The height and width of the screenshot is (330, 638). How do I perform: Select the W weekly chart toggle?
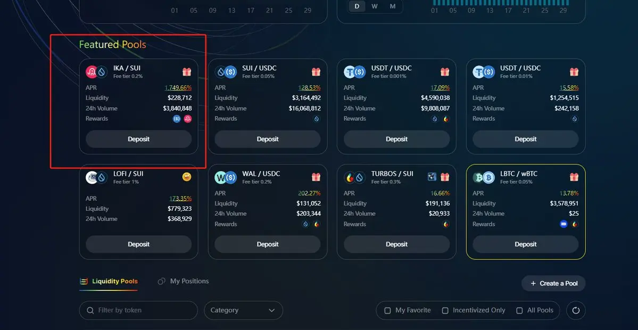point(375,6)
